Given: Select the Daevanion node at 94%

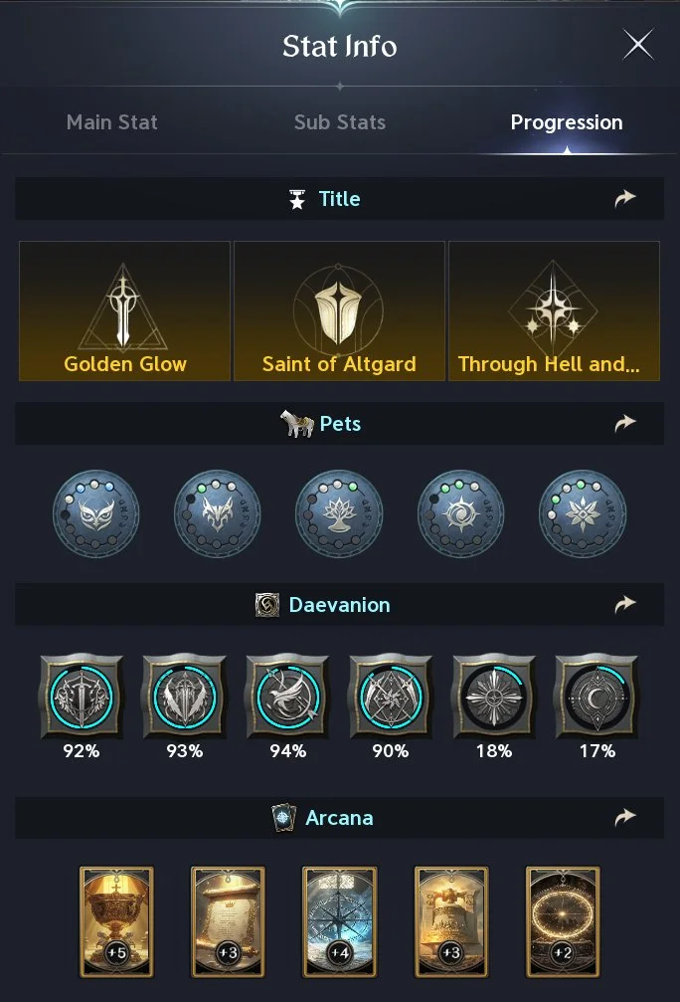Looking at the screenshot, I should [x=288, y=696].
